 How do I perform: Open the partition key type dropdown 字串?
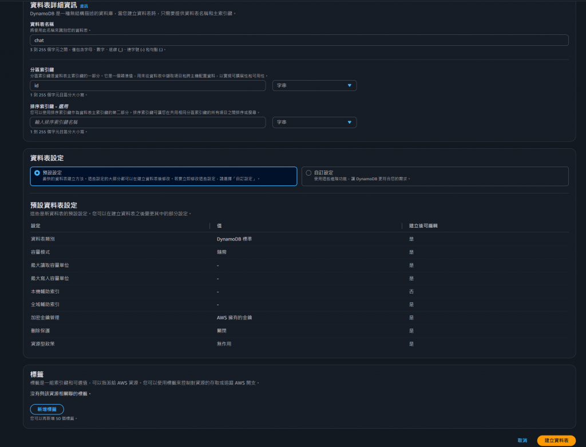click(314, 86)
